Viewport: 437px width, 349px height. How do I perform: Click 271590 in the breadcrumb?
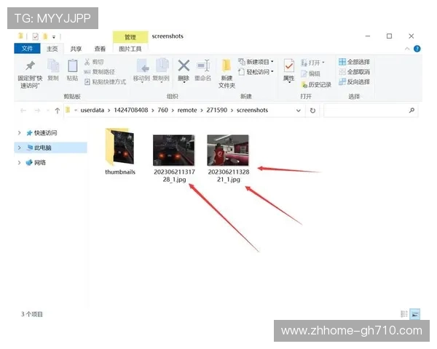217,111
